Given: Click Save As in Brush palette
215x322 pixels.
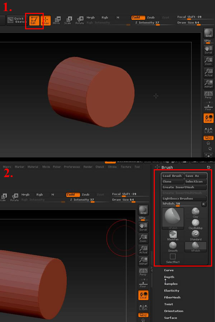Looking at the screenshot, I should (195, 176).
